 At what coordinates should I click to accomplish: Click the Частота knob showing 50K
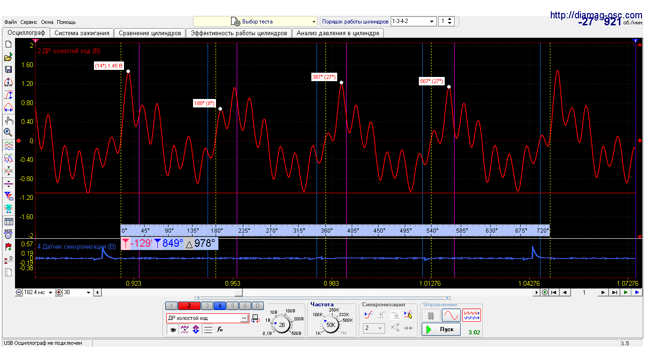coord(331,325)
